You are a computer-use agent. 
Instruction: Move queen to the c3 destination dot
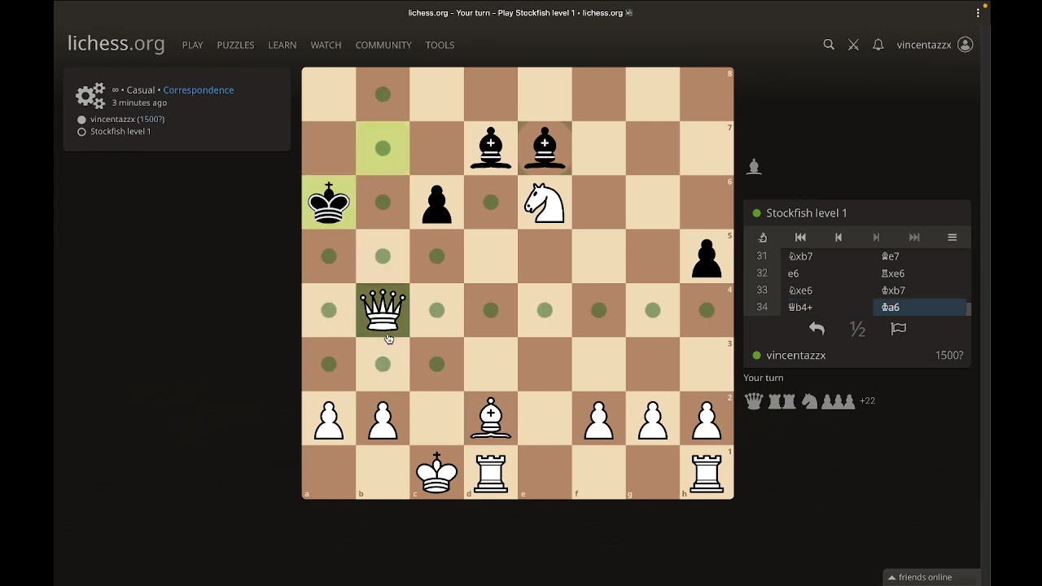[436, 364]
